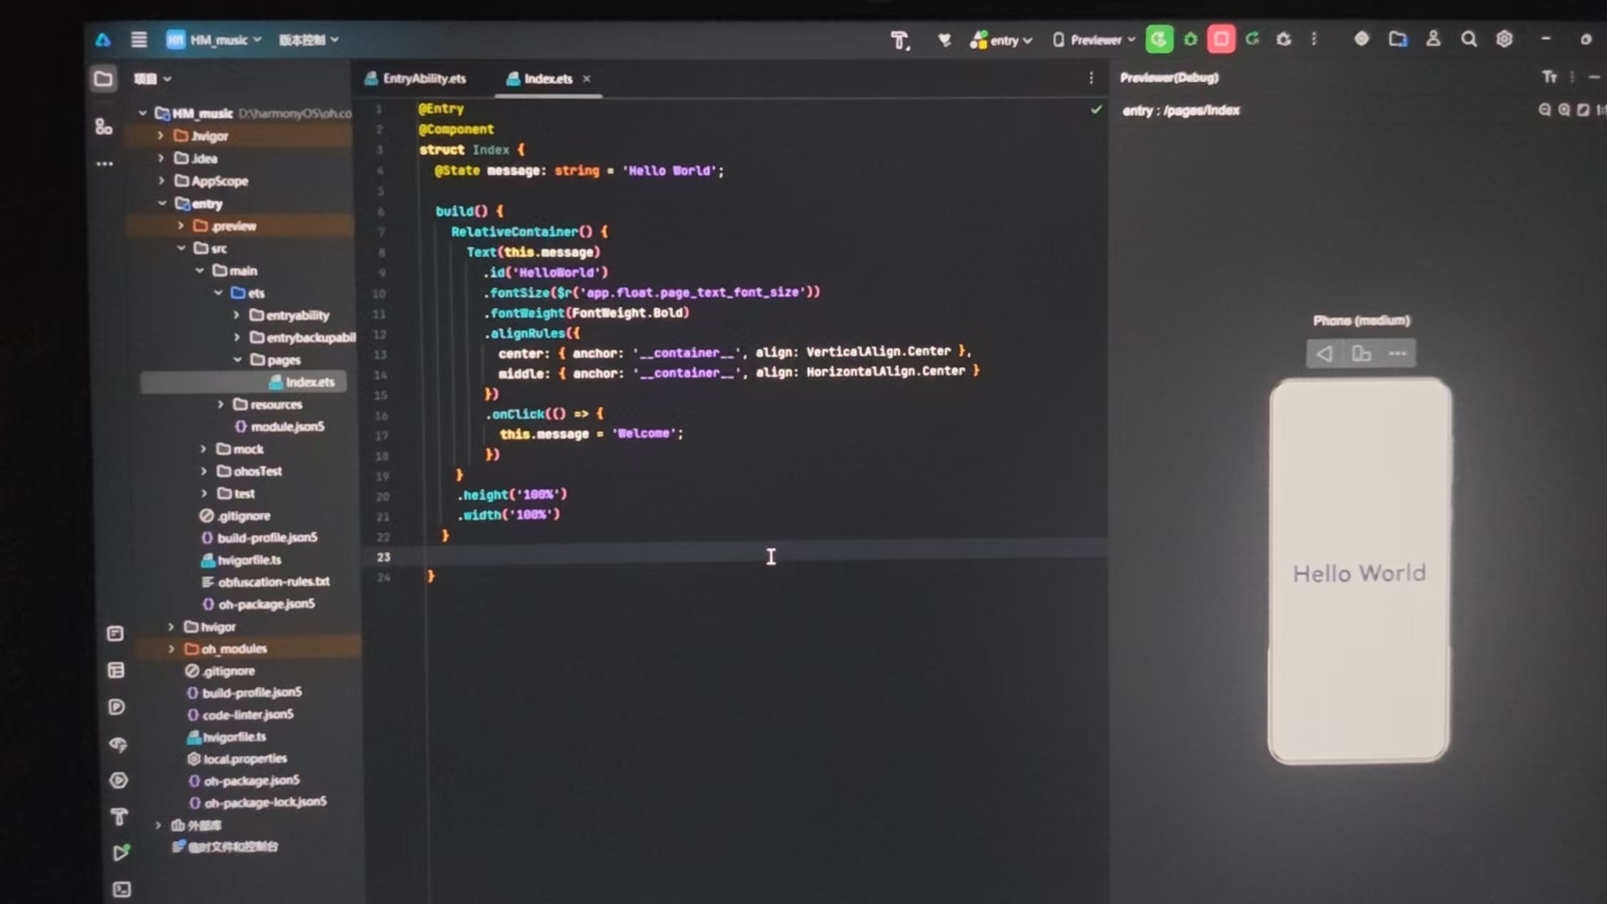Click the red Stop button
This screenshot has height=904, width=1607.
tap(1221, 39)
